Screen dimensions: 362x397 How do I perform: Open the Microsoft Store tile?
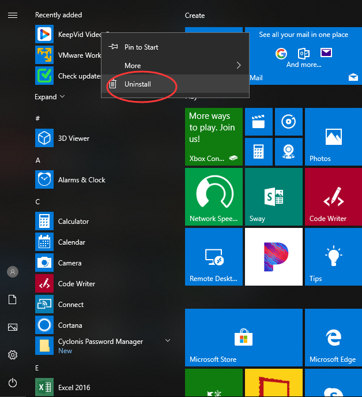[244, 338]
